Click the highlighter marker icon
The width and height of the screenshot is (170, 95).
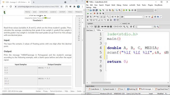pyautogui.click(x=152, y=17)
